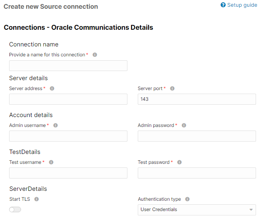The width and height of the screenshot is (260, 219).
Task: Click info icon beside Authentication type
Action: click(x=187, y=199)
